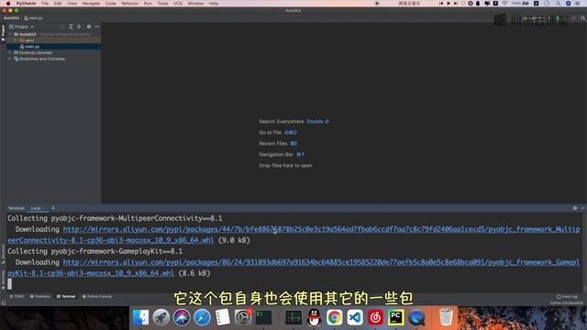The width and height of the screenshot is (587, 330).
Task: Click the GameplayKit download link
Action: 321,262
